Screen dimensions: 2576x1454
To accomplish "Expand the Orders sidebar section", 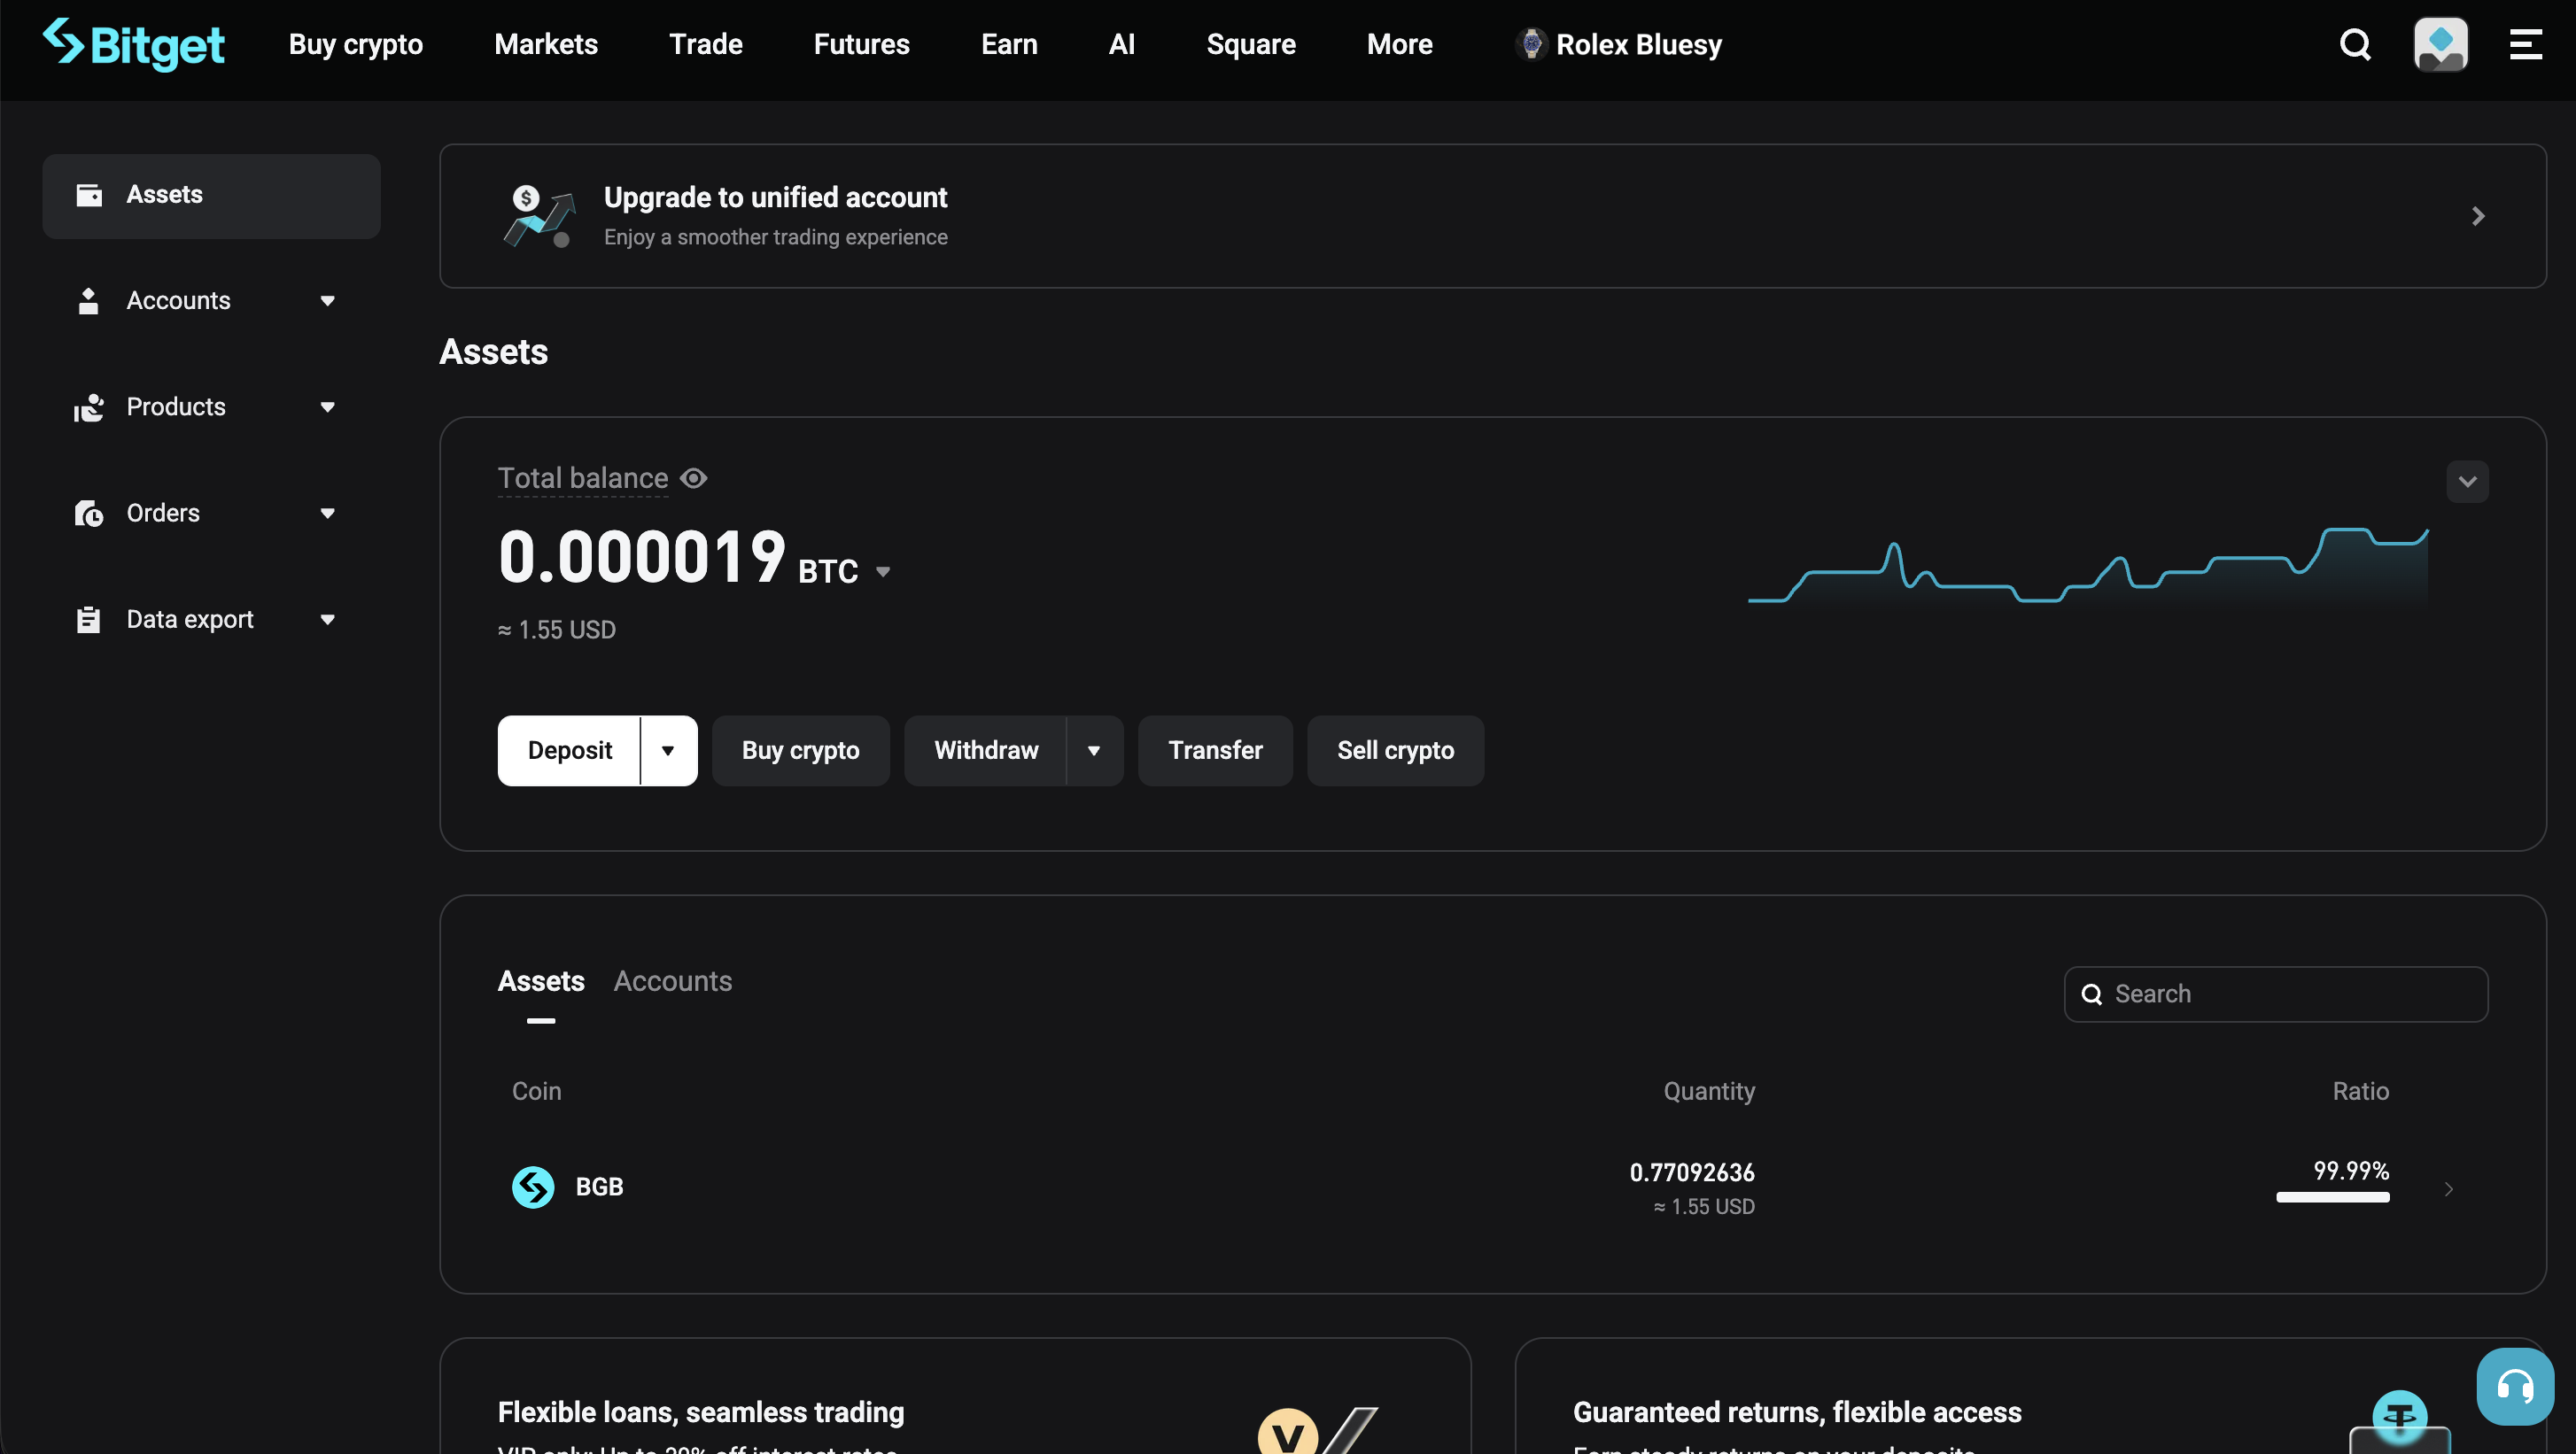I will 327,514.
